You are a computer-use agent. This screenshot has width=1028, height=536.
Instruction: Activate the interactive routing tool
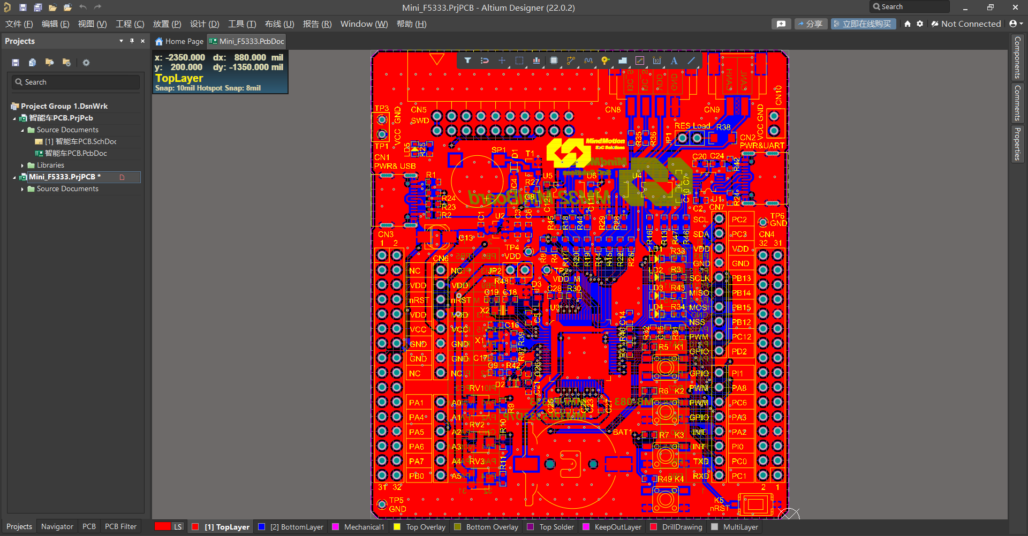[571, 61]
